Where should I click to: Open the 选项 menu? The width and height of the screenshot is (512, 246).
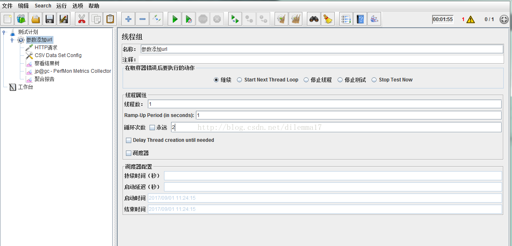coord(77,6)
